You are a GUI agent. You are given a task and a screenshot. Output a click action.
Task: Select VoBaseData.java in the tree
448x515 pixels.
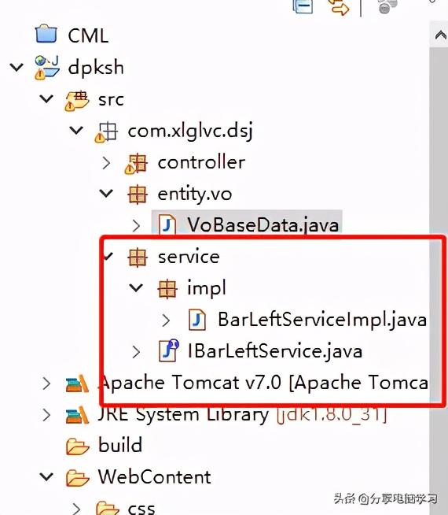[x=263, y=225]
